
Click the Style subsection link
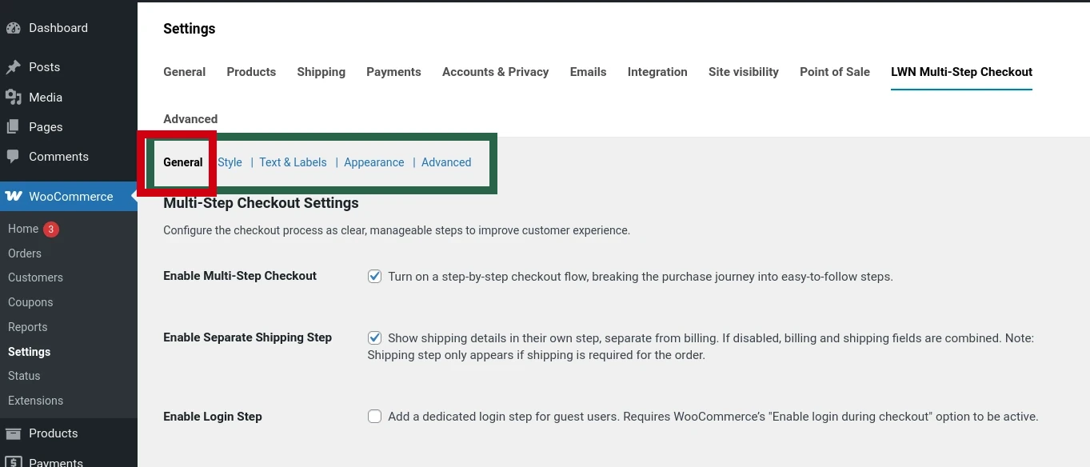pyautogui.click(x=230, y=162)
